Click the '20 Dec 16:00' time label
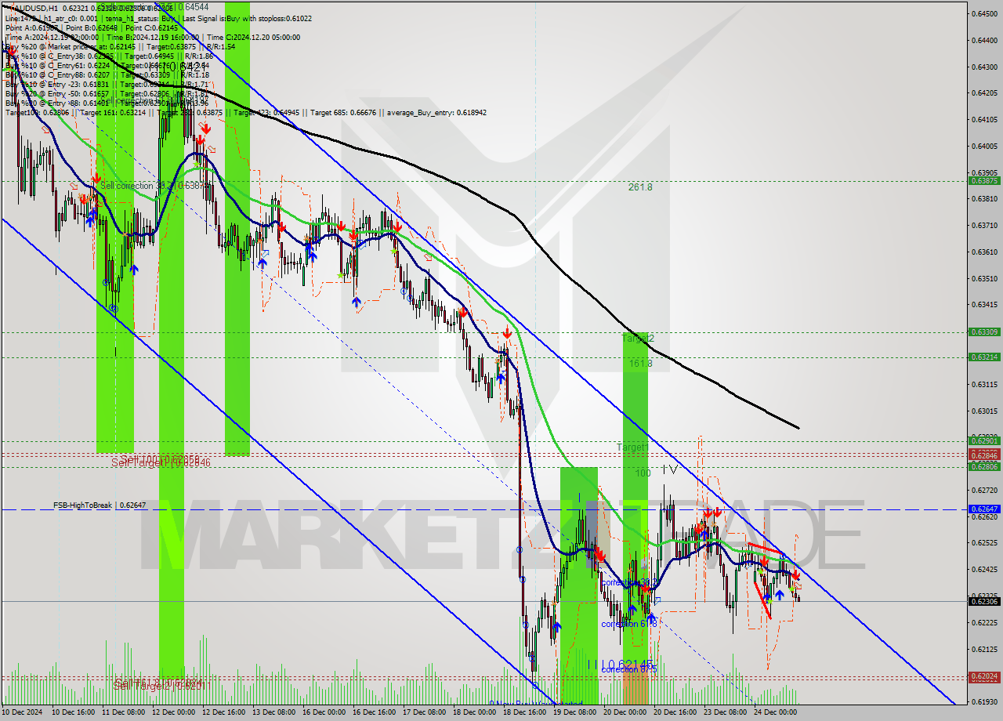This screenshot has height=721, width=1003. click(x=673, y=712)
